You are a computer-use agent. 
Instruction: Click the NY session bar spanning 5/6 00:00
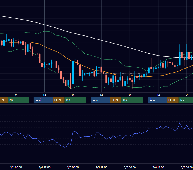(x=132, y=100)
